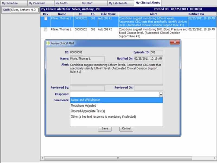This screenshot has width=217, height=163.
Task: Toggle the Response dropdown arrow
Action: click(x=161, y=95)
